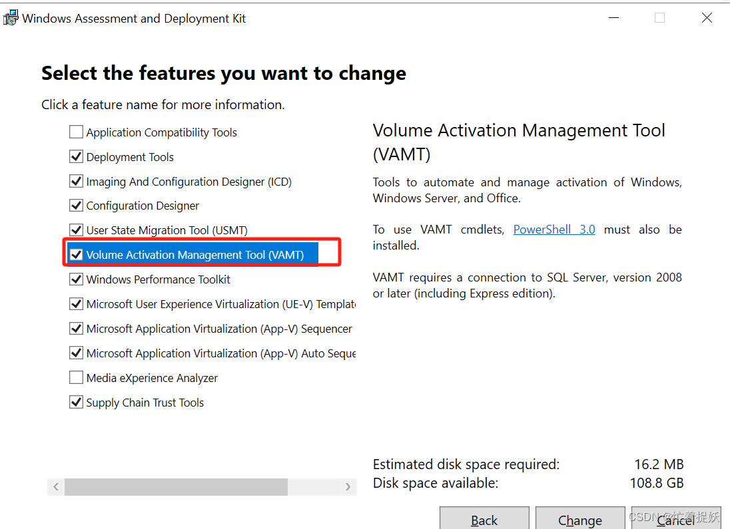
Task: Click the Back button
Action: point(484,518)
